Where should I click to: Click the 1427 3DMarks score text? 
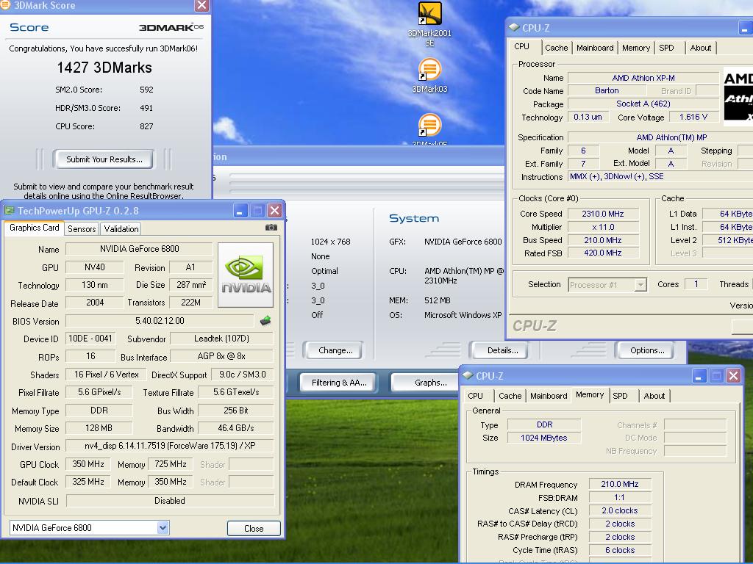tap(104, 67)
